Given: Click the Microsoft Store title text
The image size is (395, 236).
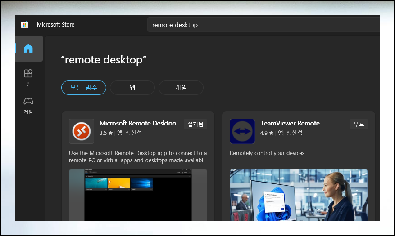Looking at the screenshot, I should (x=56, y=25).
